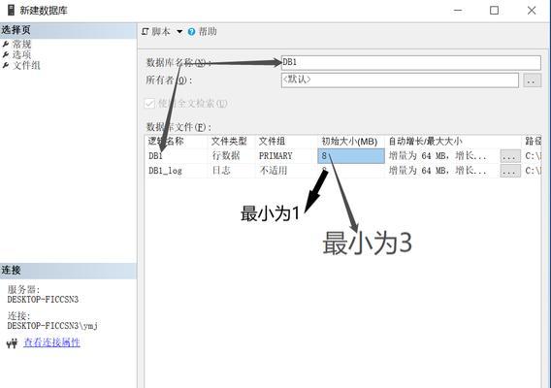Image resolution: width=551 pixels, height=388 pixels.
Task: Click the wrench icon beside 常规
Action: (x=6, y=44)
